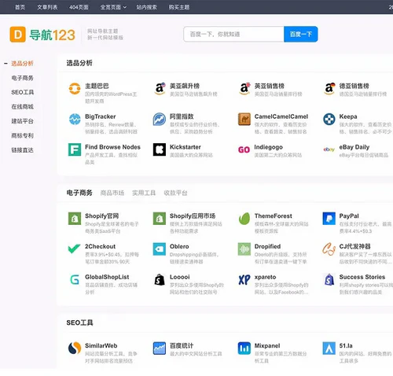
Task: Open the 百度统计 chart icon
Action: 160,348
